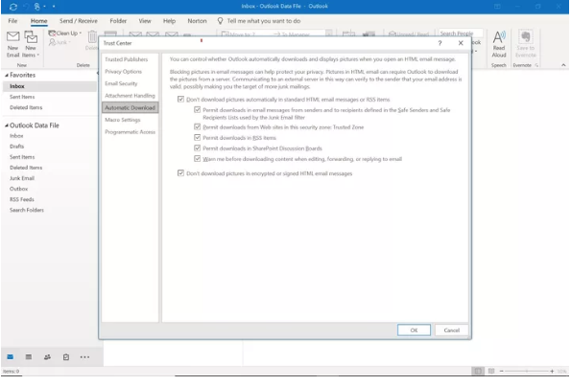Click the Trust Center help question mark
The width and height of the screenshot is (571, 386).
coord(440,43)
